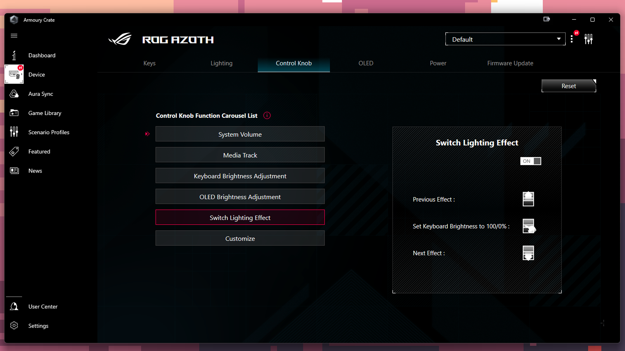Click the Aura Sync sidebar icon

14,93
